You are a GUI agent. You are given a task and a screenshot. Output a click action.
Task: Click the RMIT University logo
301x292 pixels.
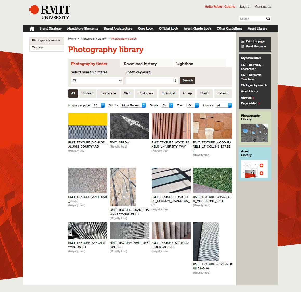click(50, 12)
